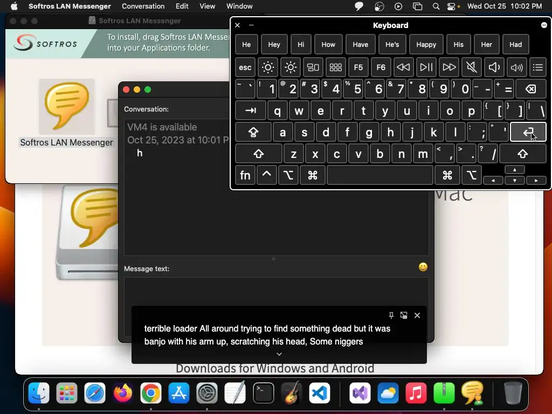The width and height of the screenshot is (552, 414).
Task: Toggle the right shift key
Action: [523, 154]
